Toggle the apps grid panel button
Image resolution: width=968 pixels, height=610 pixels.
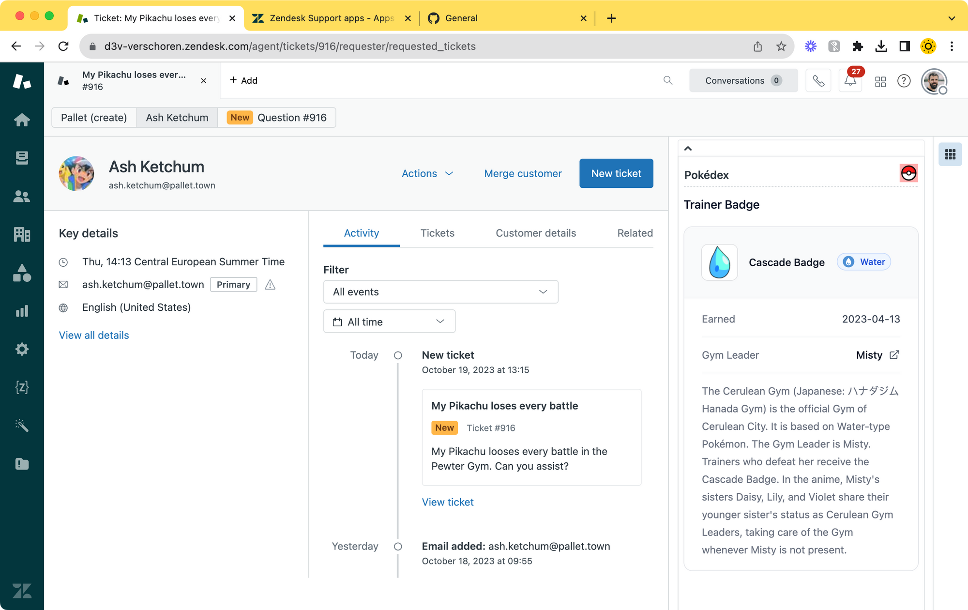coord(950,154)
